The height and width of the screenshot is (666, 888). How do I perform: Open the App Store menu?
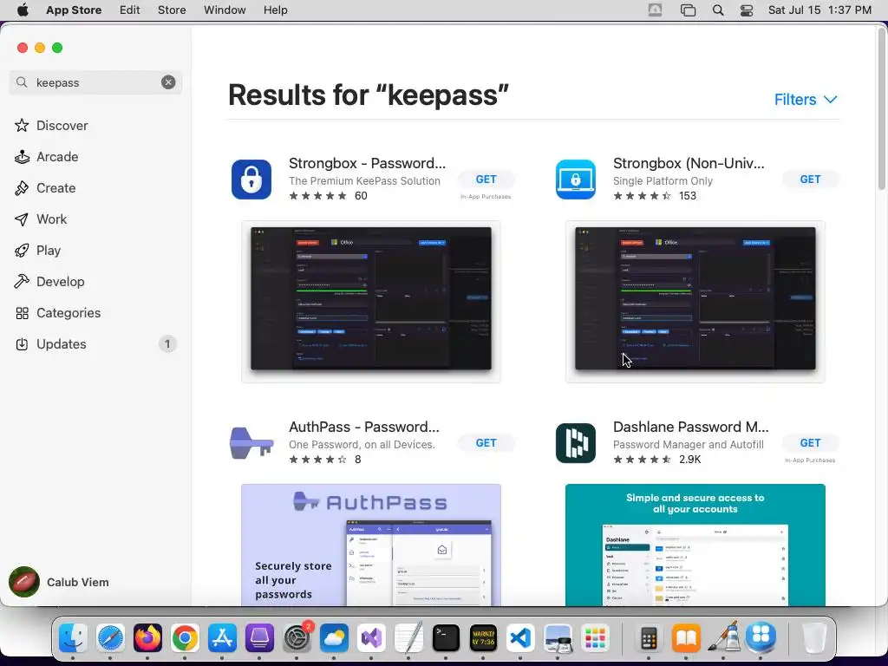(74, 10)
